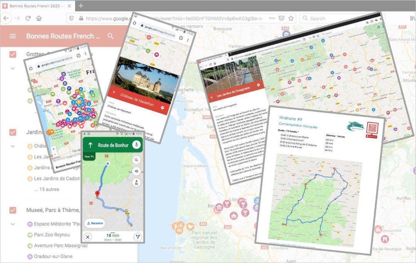Tap the alternate routes icon beside 18 min
The width and height of the screenshot is (416, 263).
pos(137,237)
